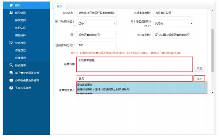Click the vertical scrollbar thumb

point(212,50)
